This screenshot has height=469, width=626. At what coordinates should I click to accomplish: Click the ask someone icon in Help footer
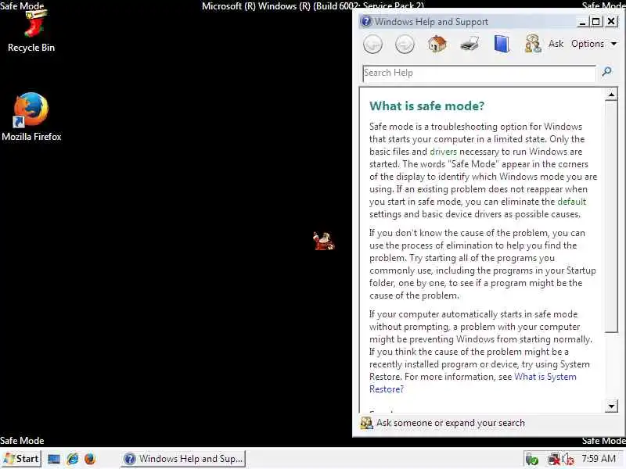(x=366, y=423)
